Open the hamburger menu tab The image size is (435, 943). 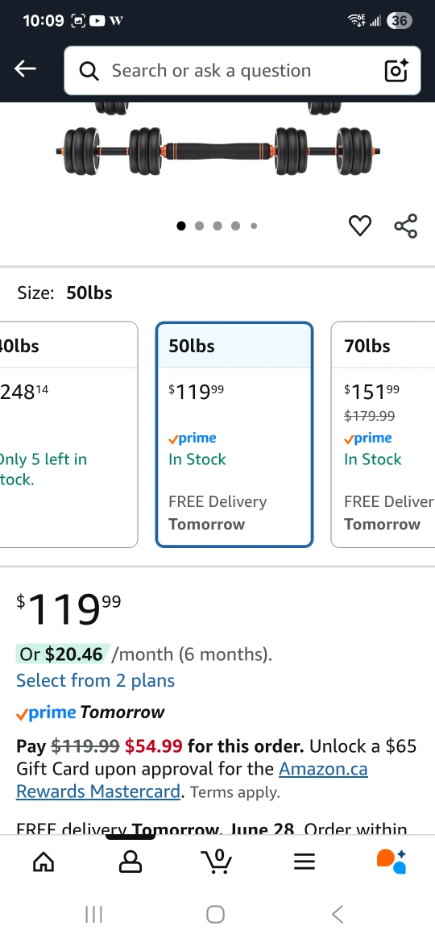(304, 862)
